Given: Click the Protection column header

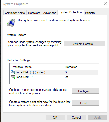Looking at the screenshot, I should pyautogui.click(x=81, y=67).
